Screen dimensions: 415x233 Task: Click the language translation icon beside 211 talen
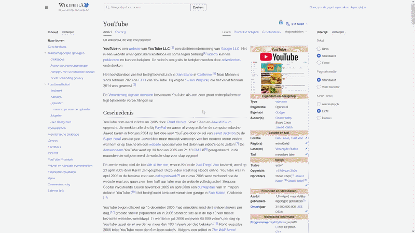[x=288, y=24]
